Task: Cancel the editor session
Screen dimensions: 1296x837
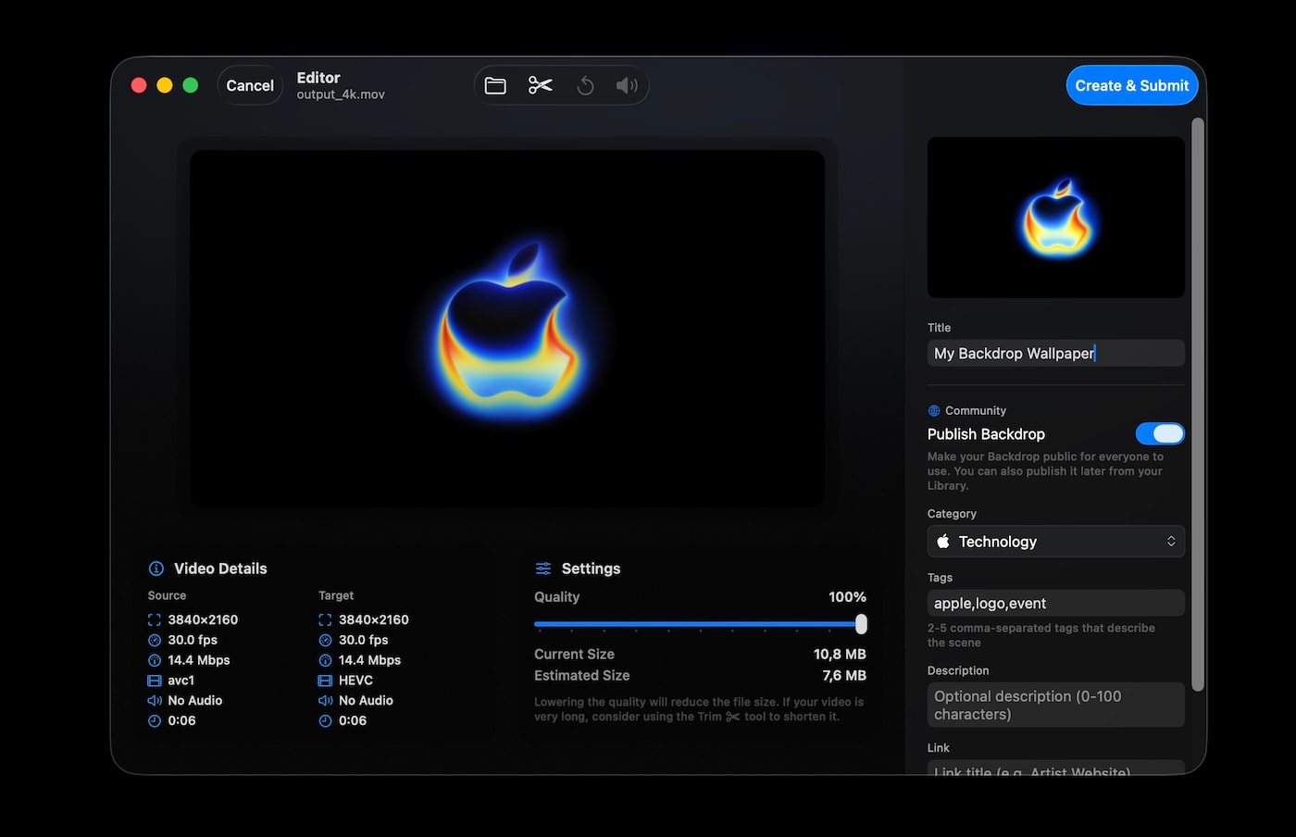Action: pyautogui.click(x=250, y=85)
